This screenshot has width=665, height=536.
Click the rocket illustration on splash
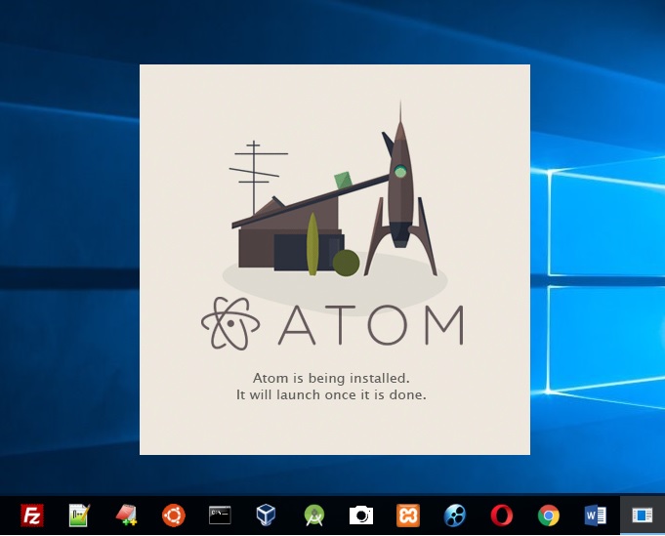coord(399,186)
